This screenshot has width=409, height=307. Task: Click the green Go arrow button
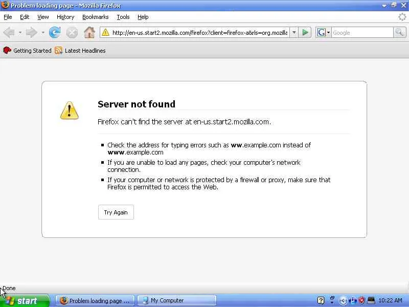(305, 33)
